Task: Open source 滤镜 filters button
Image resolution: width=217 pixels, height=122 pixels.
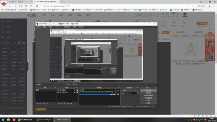Action: (x=75, y=85)
